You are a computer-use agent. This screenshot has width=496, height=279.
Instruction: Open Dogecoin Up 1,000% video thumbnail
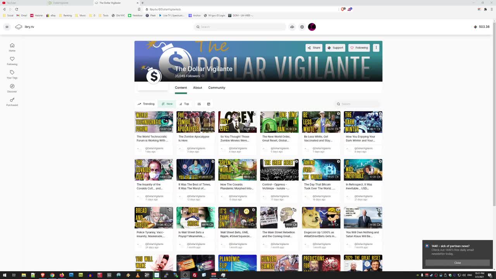(321, 218)
